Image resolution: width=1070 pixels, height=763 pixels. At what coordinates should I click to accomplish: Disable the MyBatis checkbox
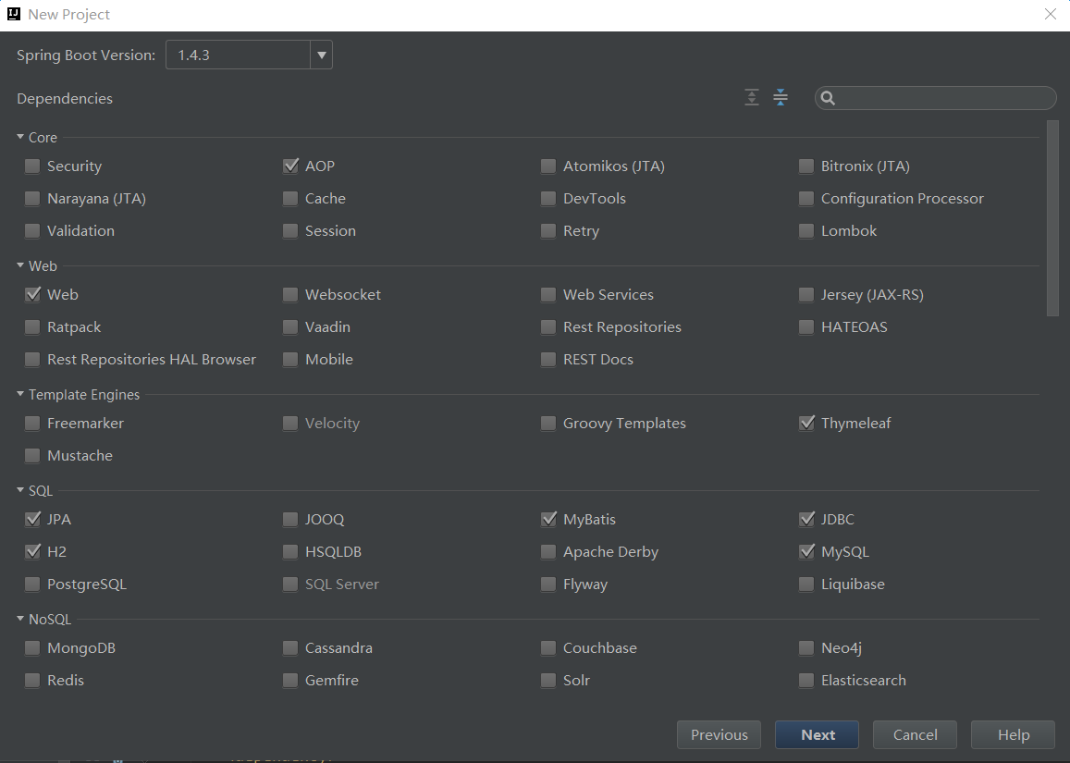(548, 520)
